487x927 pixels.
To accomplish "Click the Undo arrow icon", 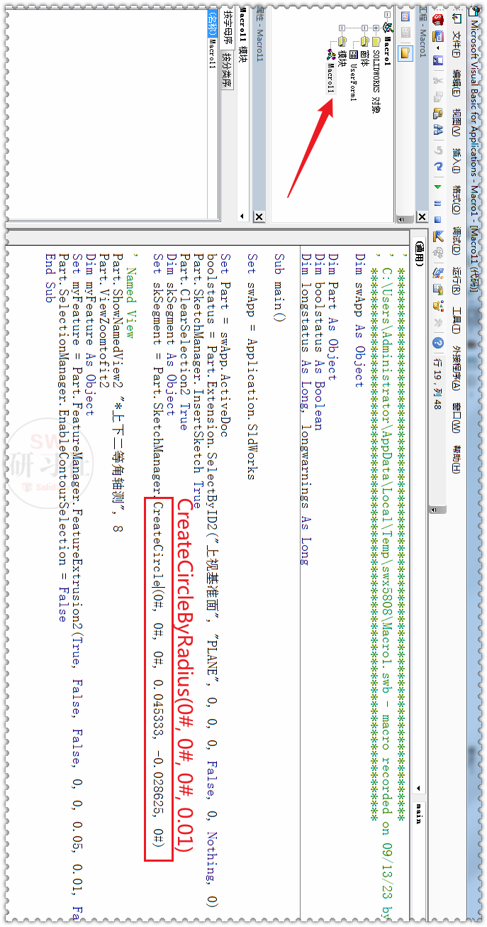I will click(438, 150).
